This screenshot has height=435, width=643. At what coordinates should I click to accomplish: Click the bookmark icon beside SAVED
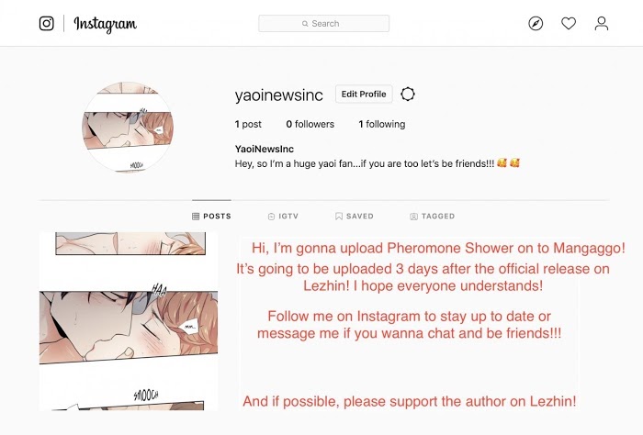pos(339,217)
